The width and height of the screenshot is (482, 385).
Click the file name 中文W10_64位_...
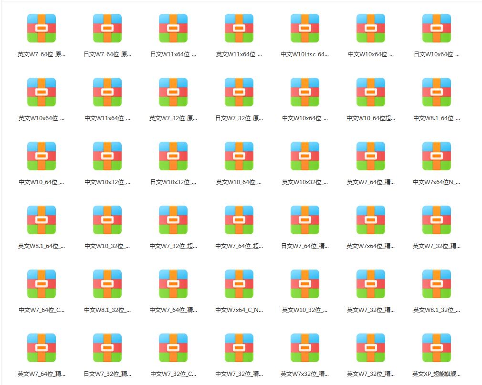[42, 182]
